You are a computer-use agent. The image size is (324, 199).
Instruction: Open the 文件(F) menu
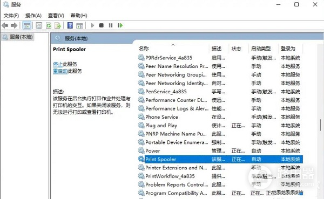(11, 16)
